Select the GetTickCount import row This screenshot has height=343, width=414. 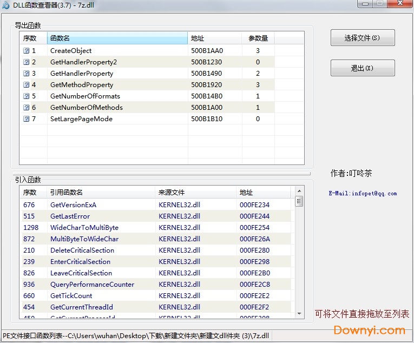[x=71, y=296]
